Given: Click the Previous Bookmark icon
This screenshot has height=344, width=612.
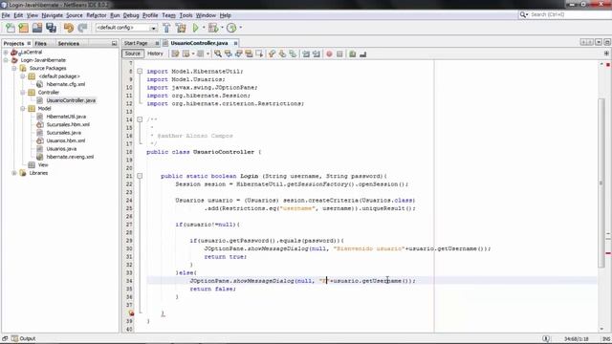Looking at the screenshot, I should click(272, 54).
